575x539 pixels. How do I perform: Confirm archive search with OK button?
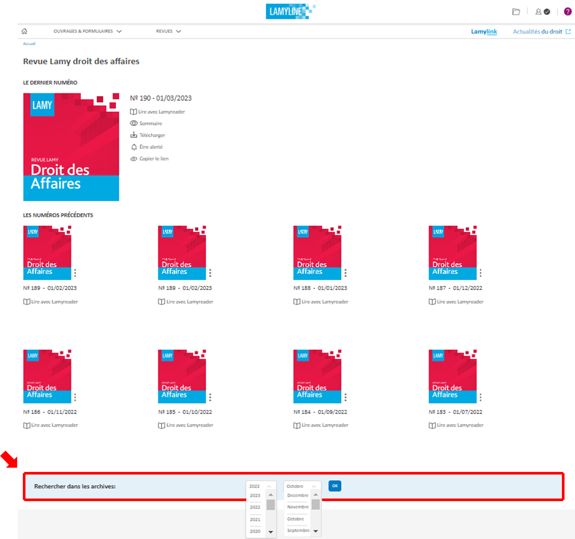coord(335,486)
